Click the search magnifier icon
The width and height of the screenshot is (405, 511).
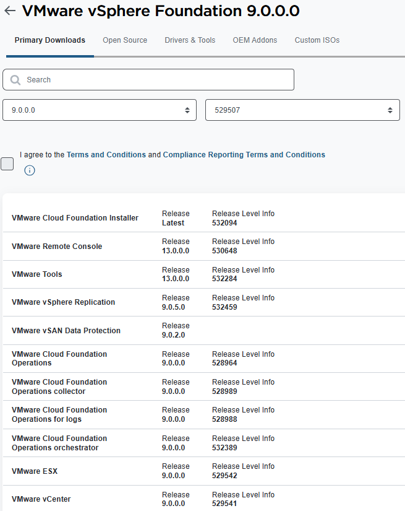point(15,80)
